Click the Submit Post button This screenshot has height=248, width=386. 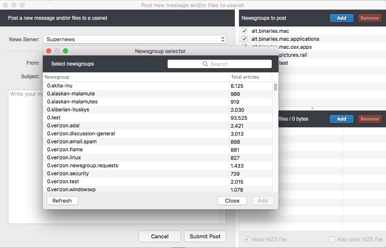click(205, 236)
